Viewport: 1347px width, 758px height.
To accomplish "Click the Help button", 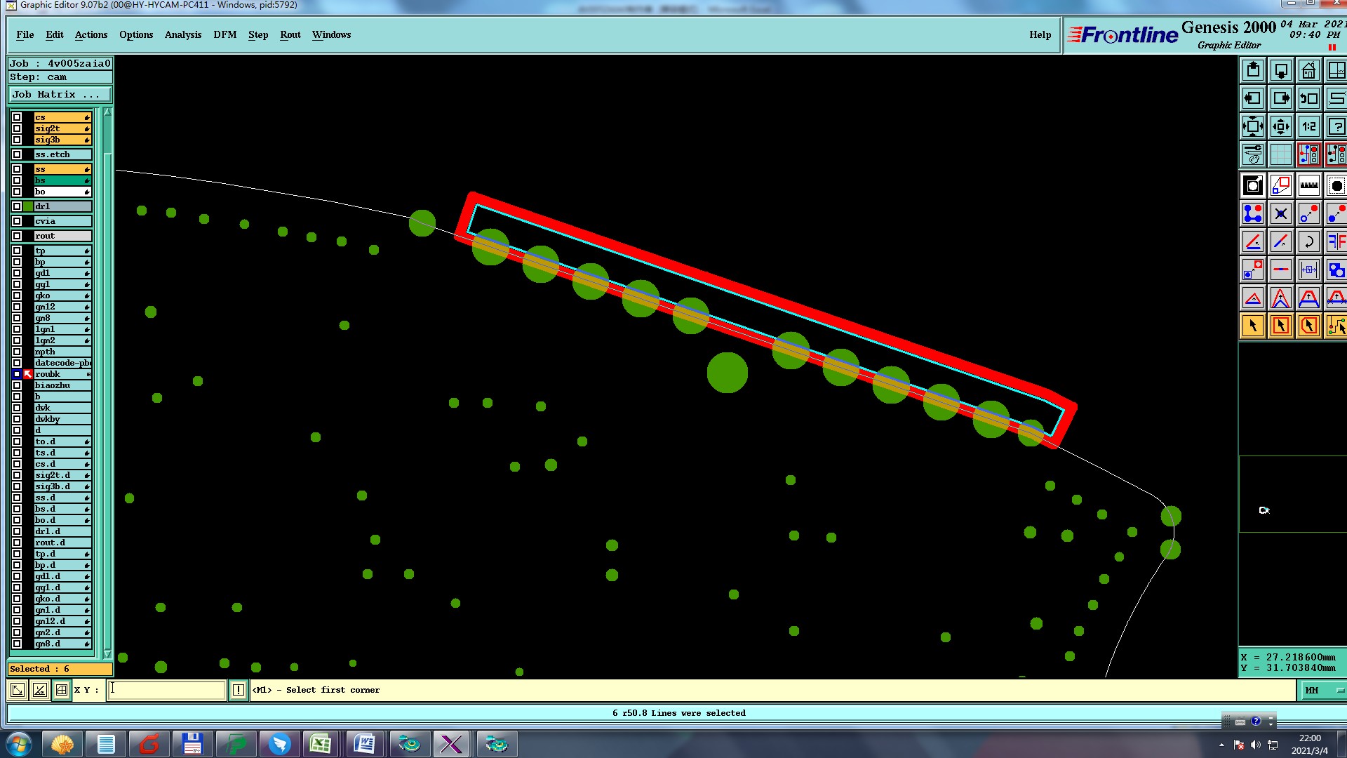I will coord(1040,34).
